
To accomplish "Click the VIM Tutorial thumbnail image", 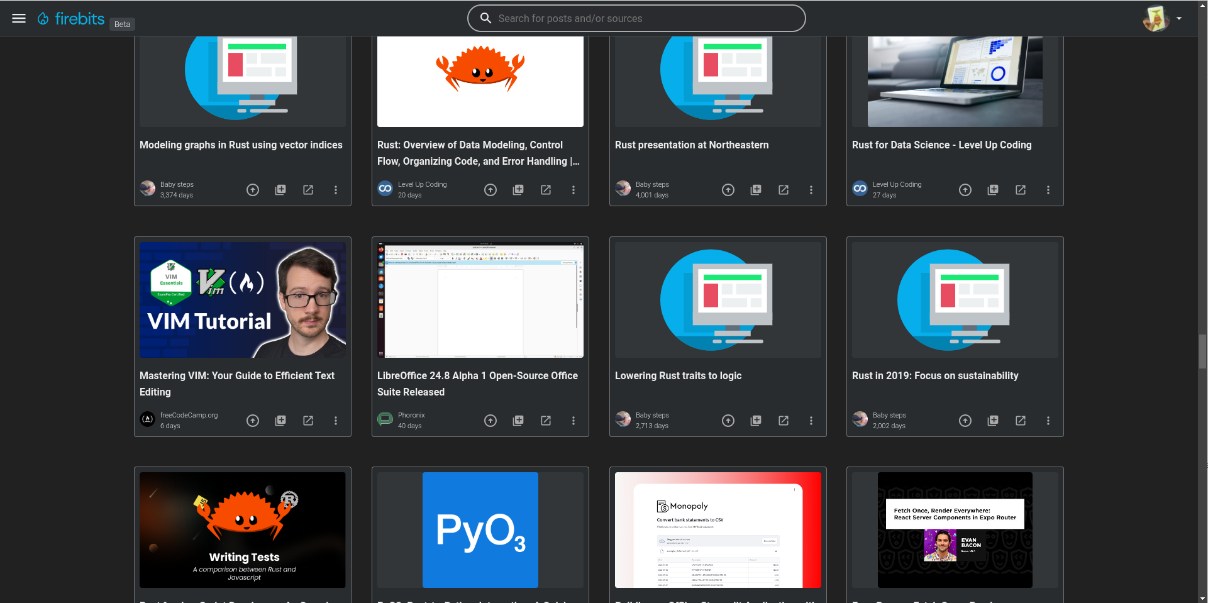I will coord(243,300).
